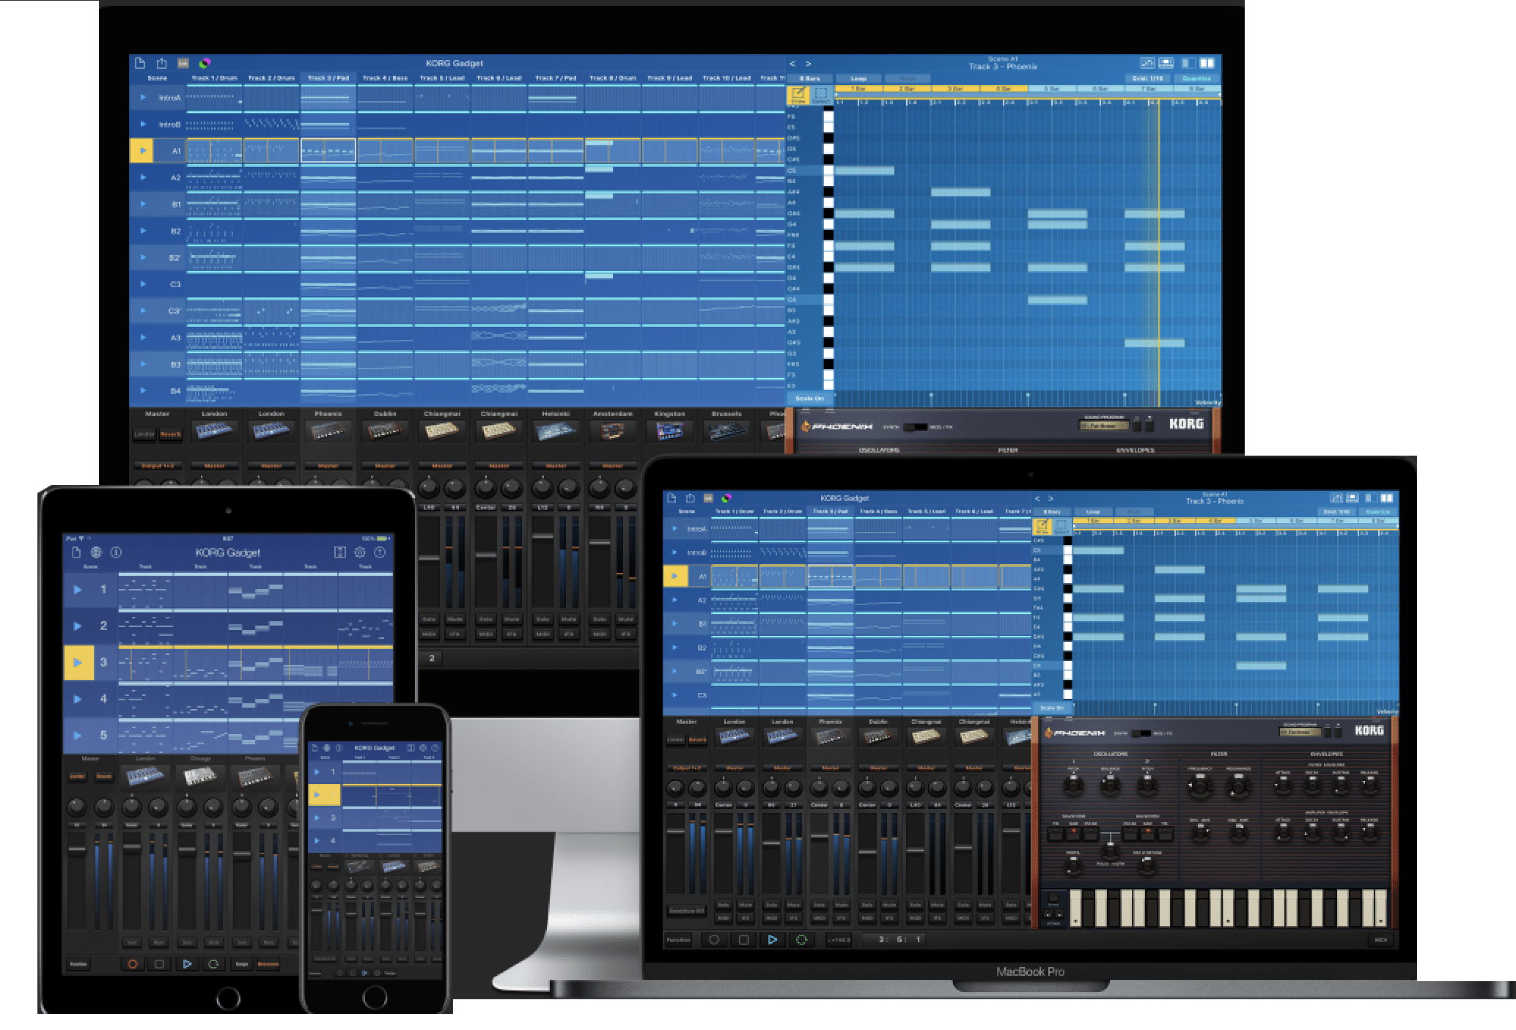This screenshot has width=1516, height=1030.
Task: Open Output 1+2 dropdown on the MacBook Master
Action: click(686, 768)
